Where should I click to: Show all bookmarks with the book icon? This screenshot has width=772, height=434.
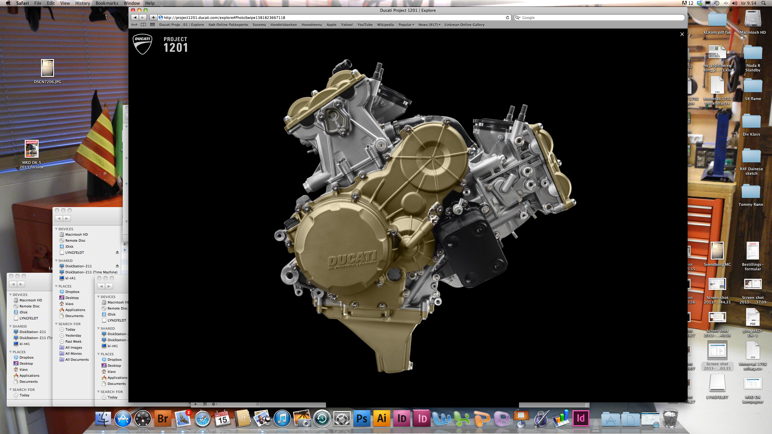pos(144,25)
